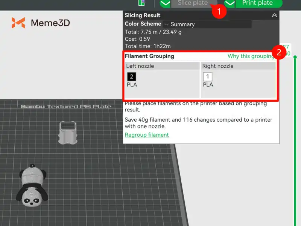
Task: Open the dropdown arrow beside Slice plate
Action: pos(165,4)
